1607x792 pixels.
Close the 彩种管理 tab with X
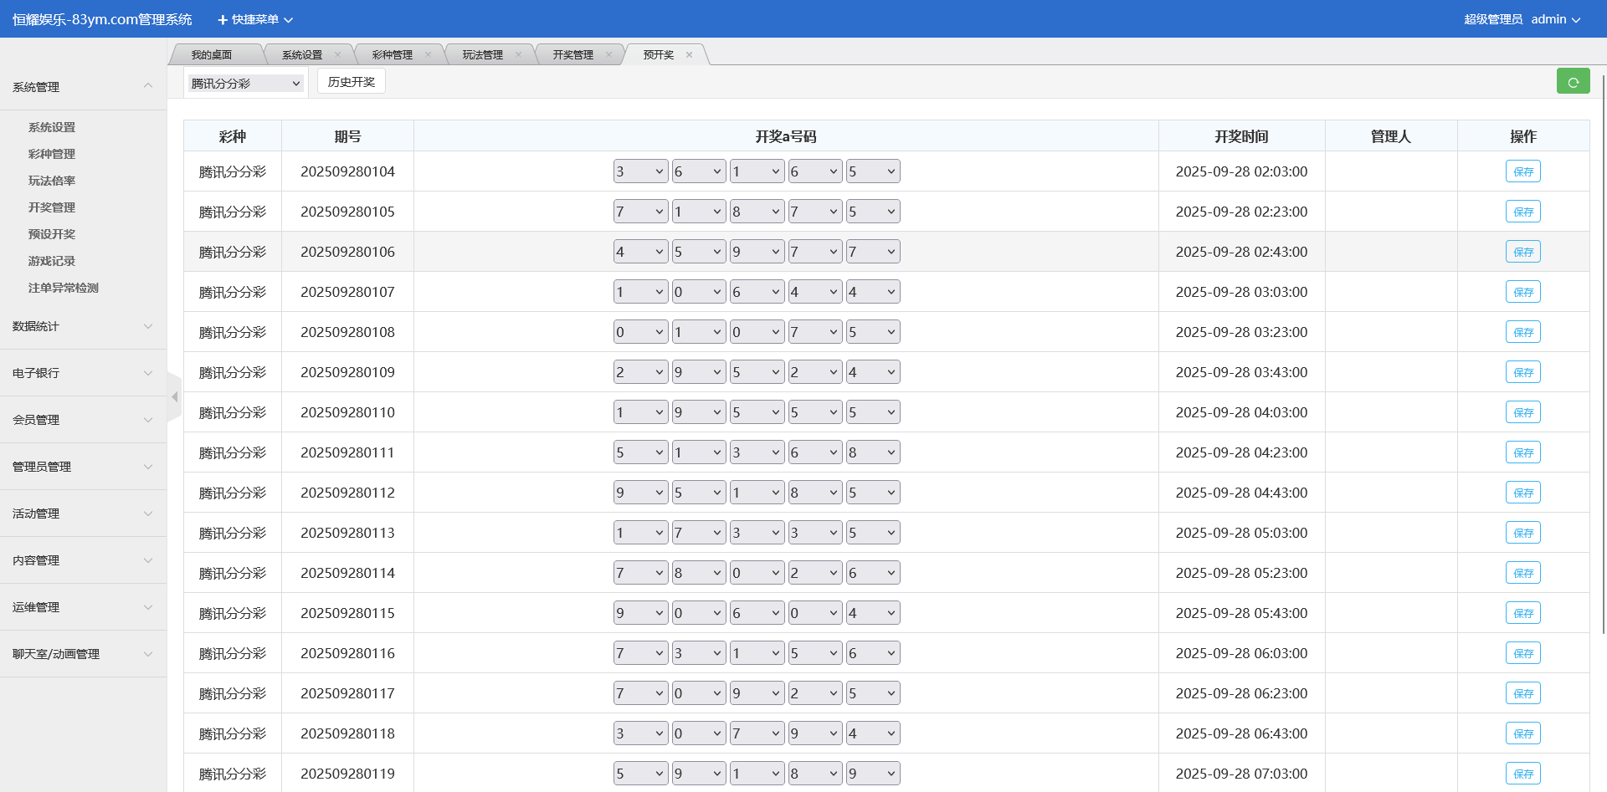[428, 55]
